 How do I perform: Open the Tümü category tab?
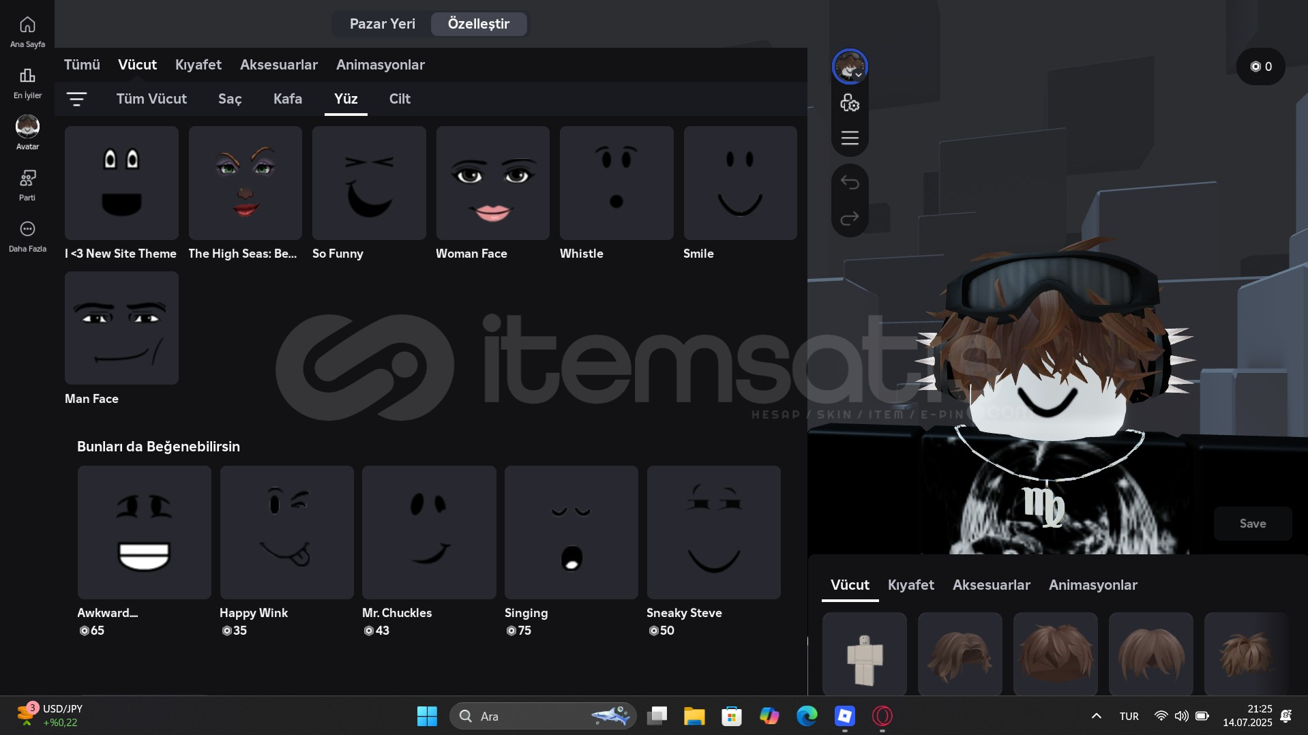82,65
